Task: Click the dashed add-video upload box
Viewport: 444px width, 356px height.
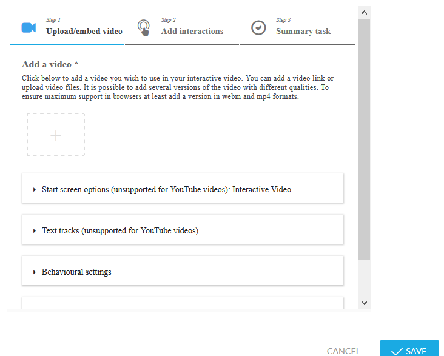Action: [x=56, y=135]
